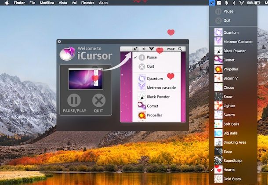The width and height of the screenshot is (268, 185).
Task: Select the Soap effect icon
Action: [218, 151]
